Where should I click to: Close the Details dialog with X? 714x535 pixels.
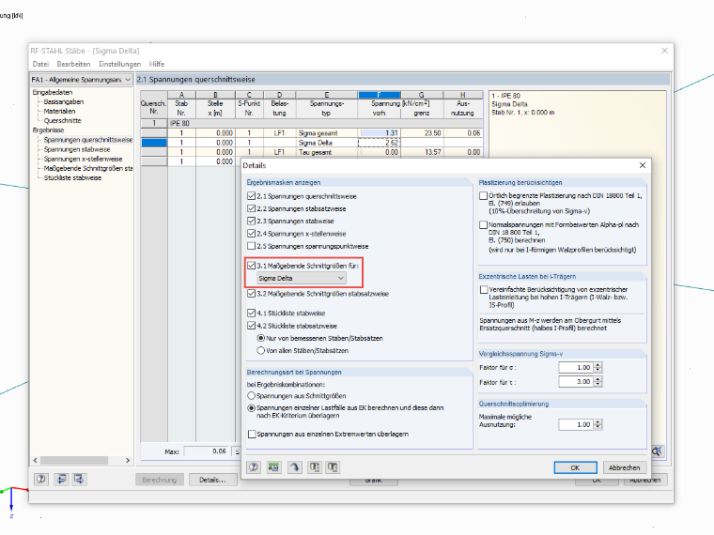[x=643, y=165]
